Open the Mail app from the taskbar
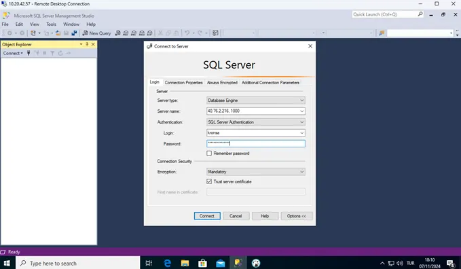The width and height of the screenshot is (461, 269). 221,263
